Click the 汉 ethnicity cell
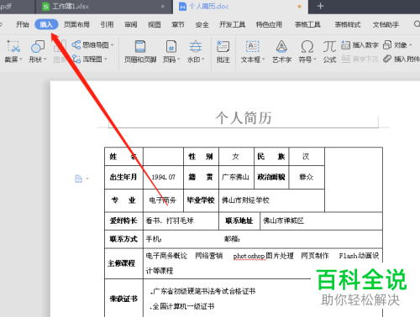This screenshot has width=420, height=317. pyautogui.click(x=306, y=156)
